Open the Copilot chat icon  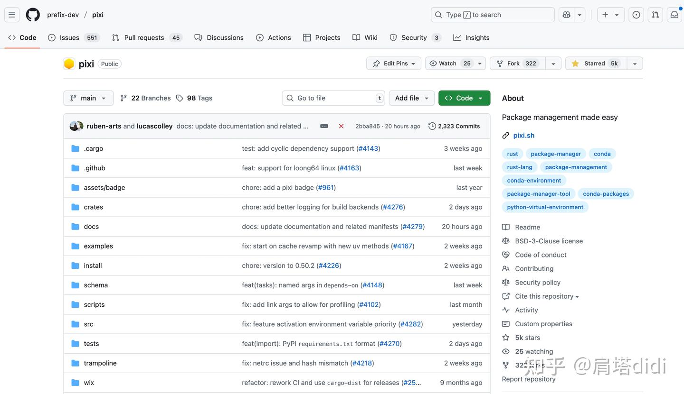pyautogui.click(x=566, y=15)
